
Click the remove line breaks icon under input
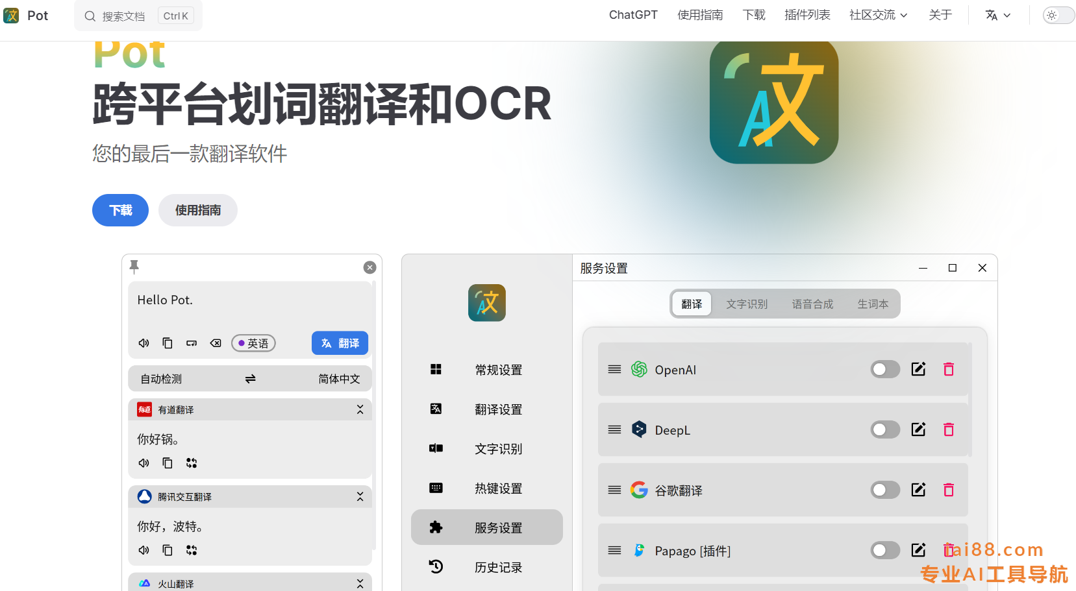coord(192,343)
